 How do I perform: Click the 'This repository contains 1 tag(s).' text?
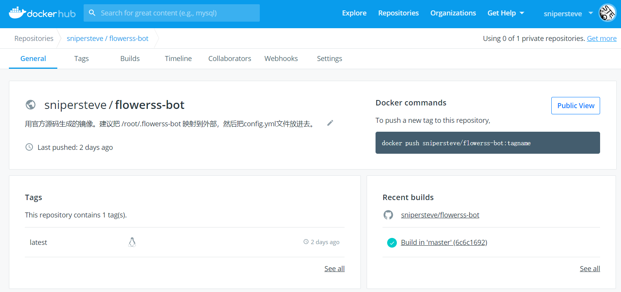(76, 215)
